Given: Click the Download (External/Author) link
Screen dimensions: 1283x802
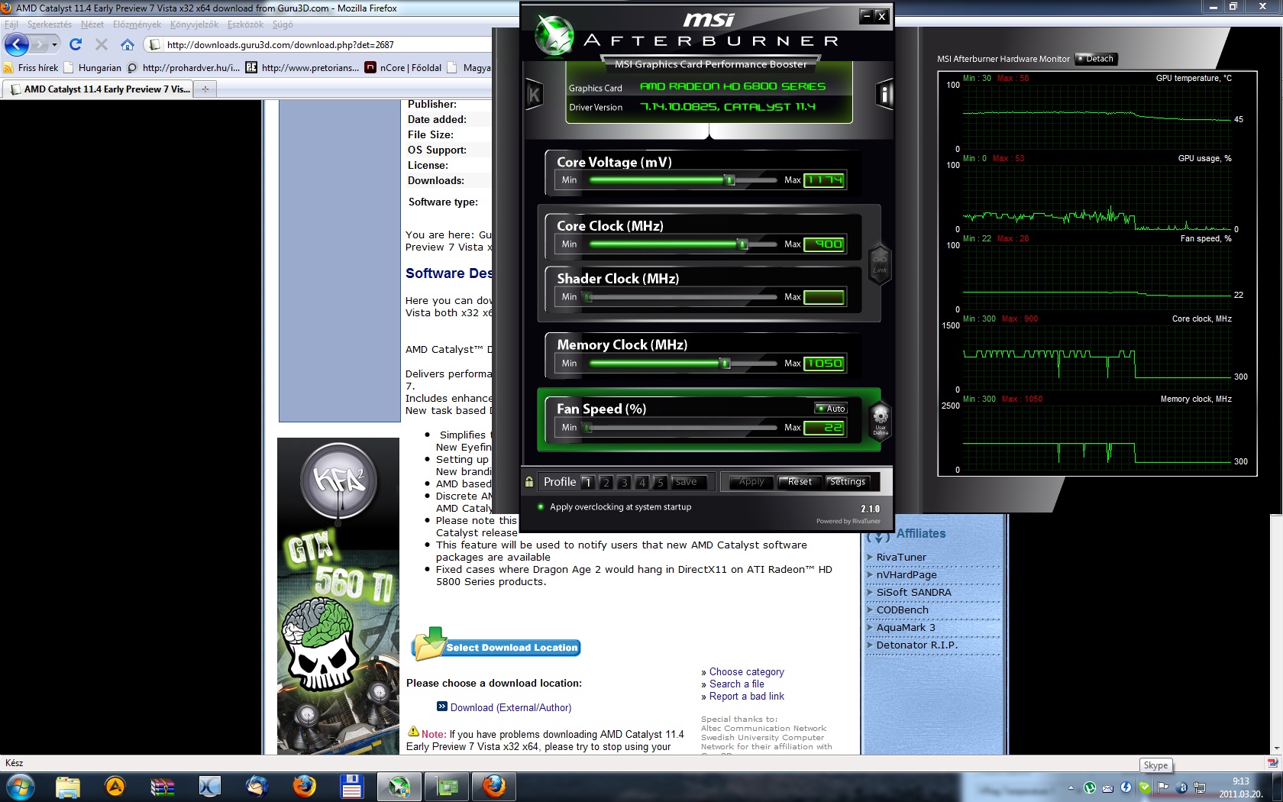Looking at the screenshot, I should click(x=511, y=708).
